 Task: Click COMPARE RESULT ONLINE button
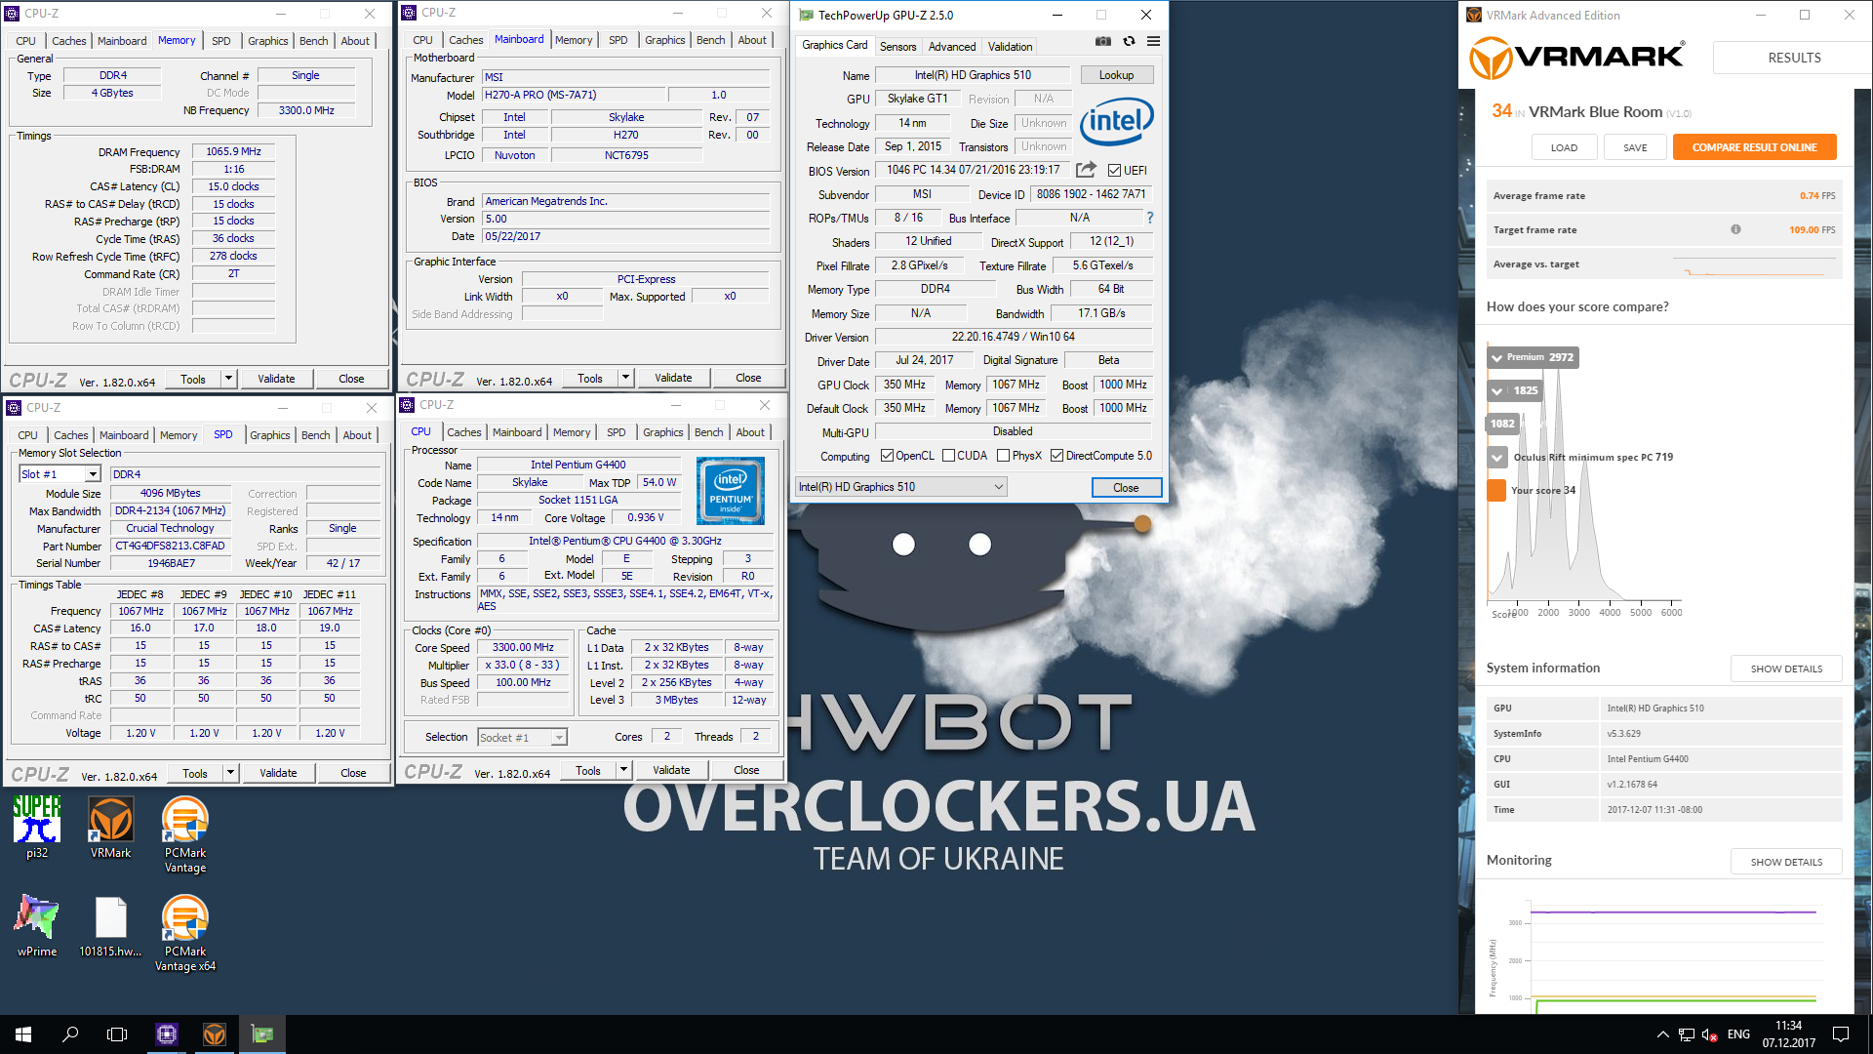tap(1754, 147)
